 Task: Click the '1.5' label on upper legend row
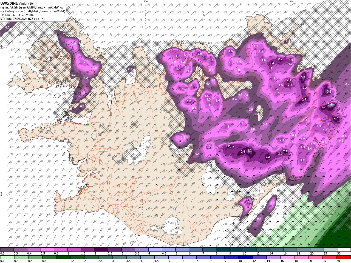pos(83,253)
